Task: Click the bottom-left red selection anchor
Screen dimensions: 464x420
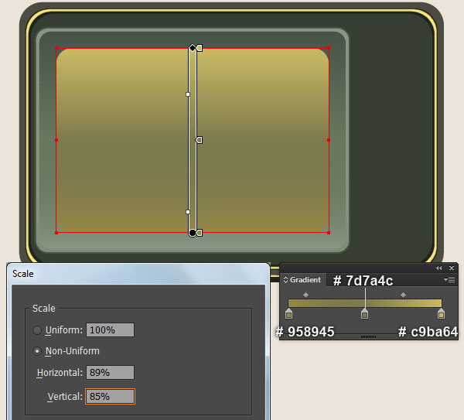Action: (x=56, y=233)
